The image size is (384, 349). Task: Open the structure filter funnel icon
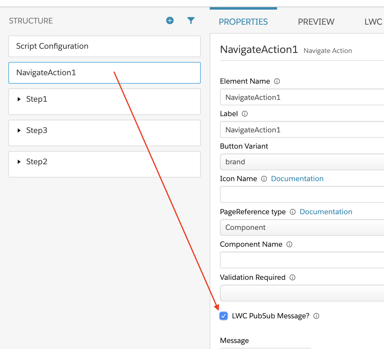[191, 20]
